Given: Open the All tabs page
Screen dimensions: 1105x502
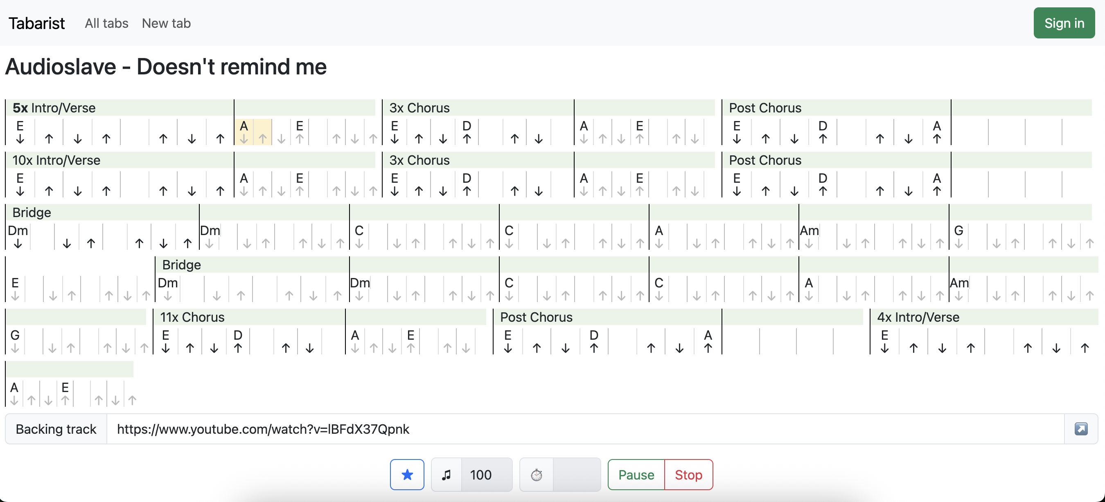Looking at the screenshot, I should tap(106, 23).
